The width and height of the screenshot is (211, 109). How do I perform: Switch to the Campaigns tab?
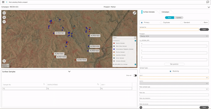[165, 12]
